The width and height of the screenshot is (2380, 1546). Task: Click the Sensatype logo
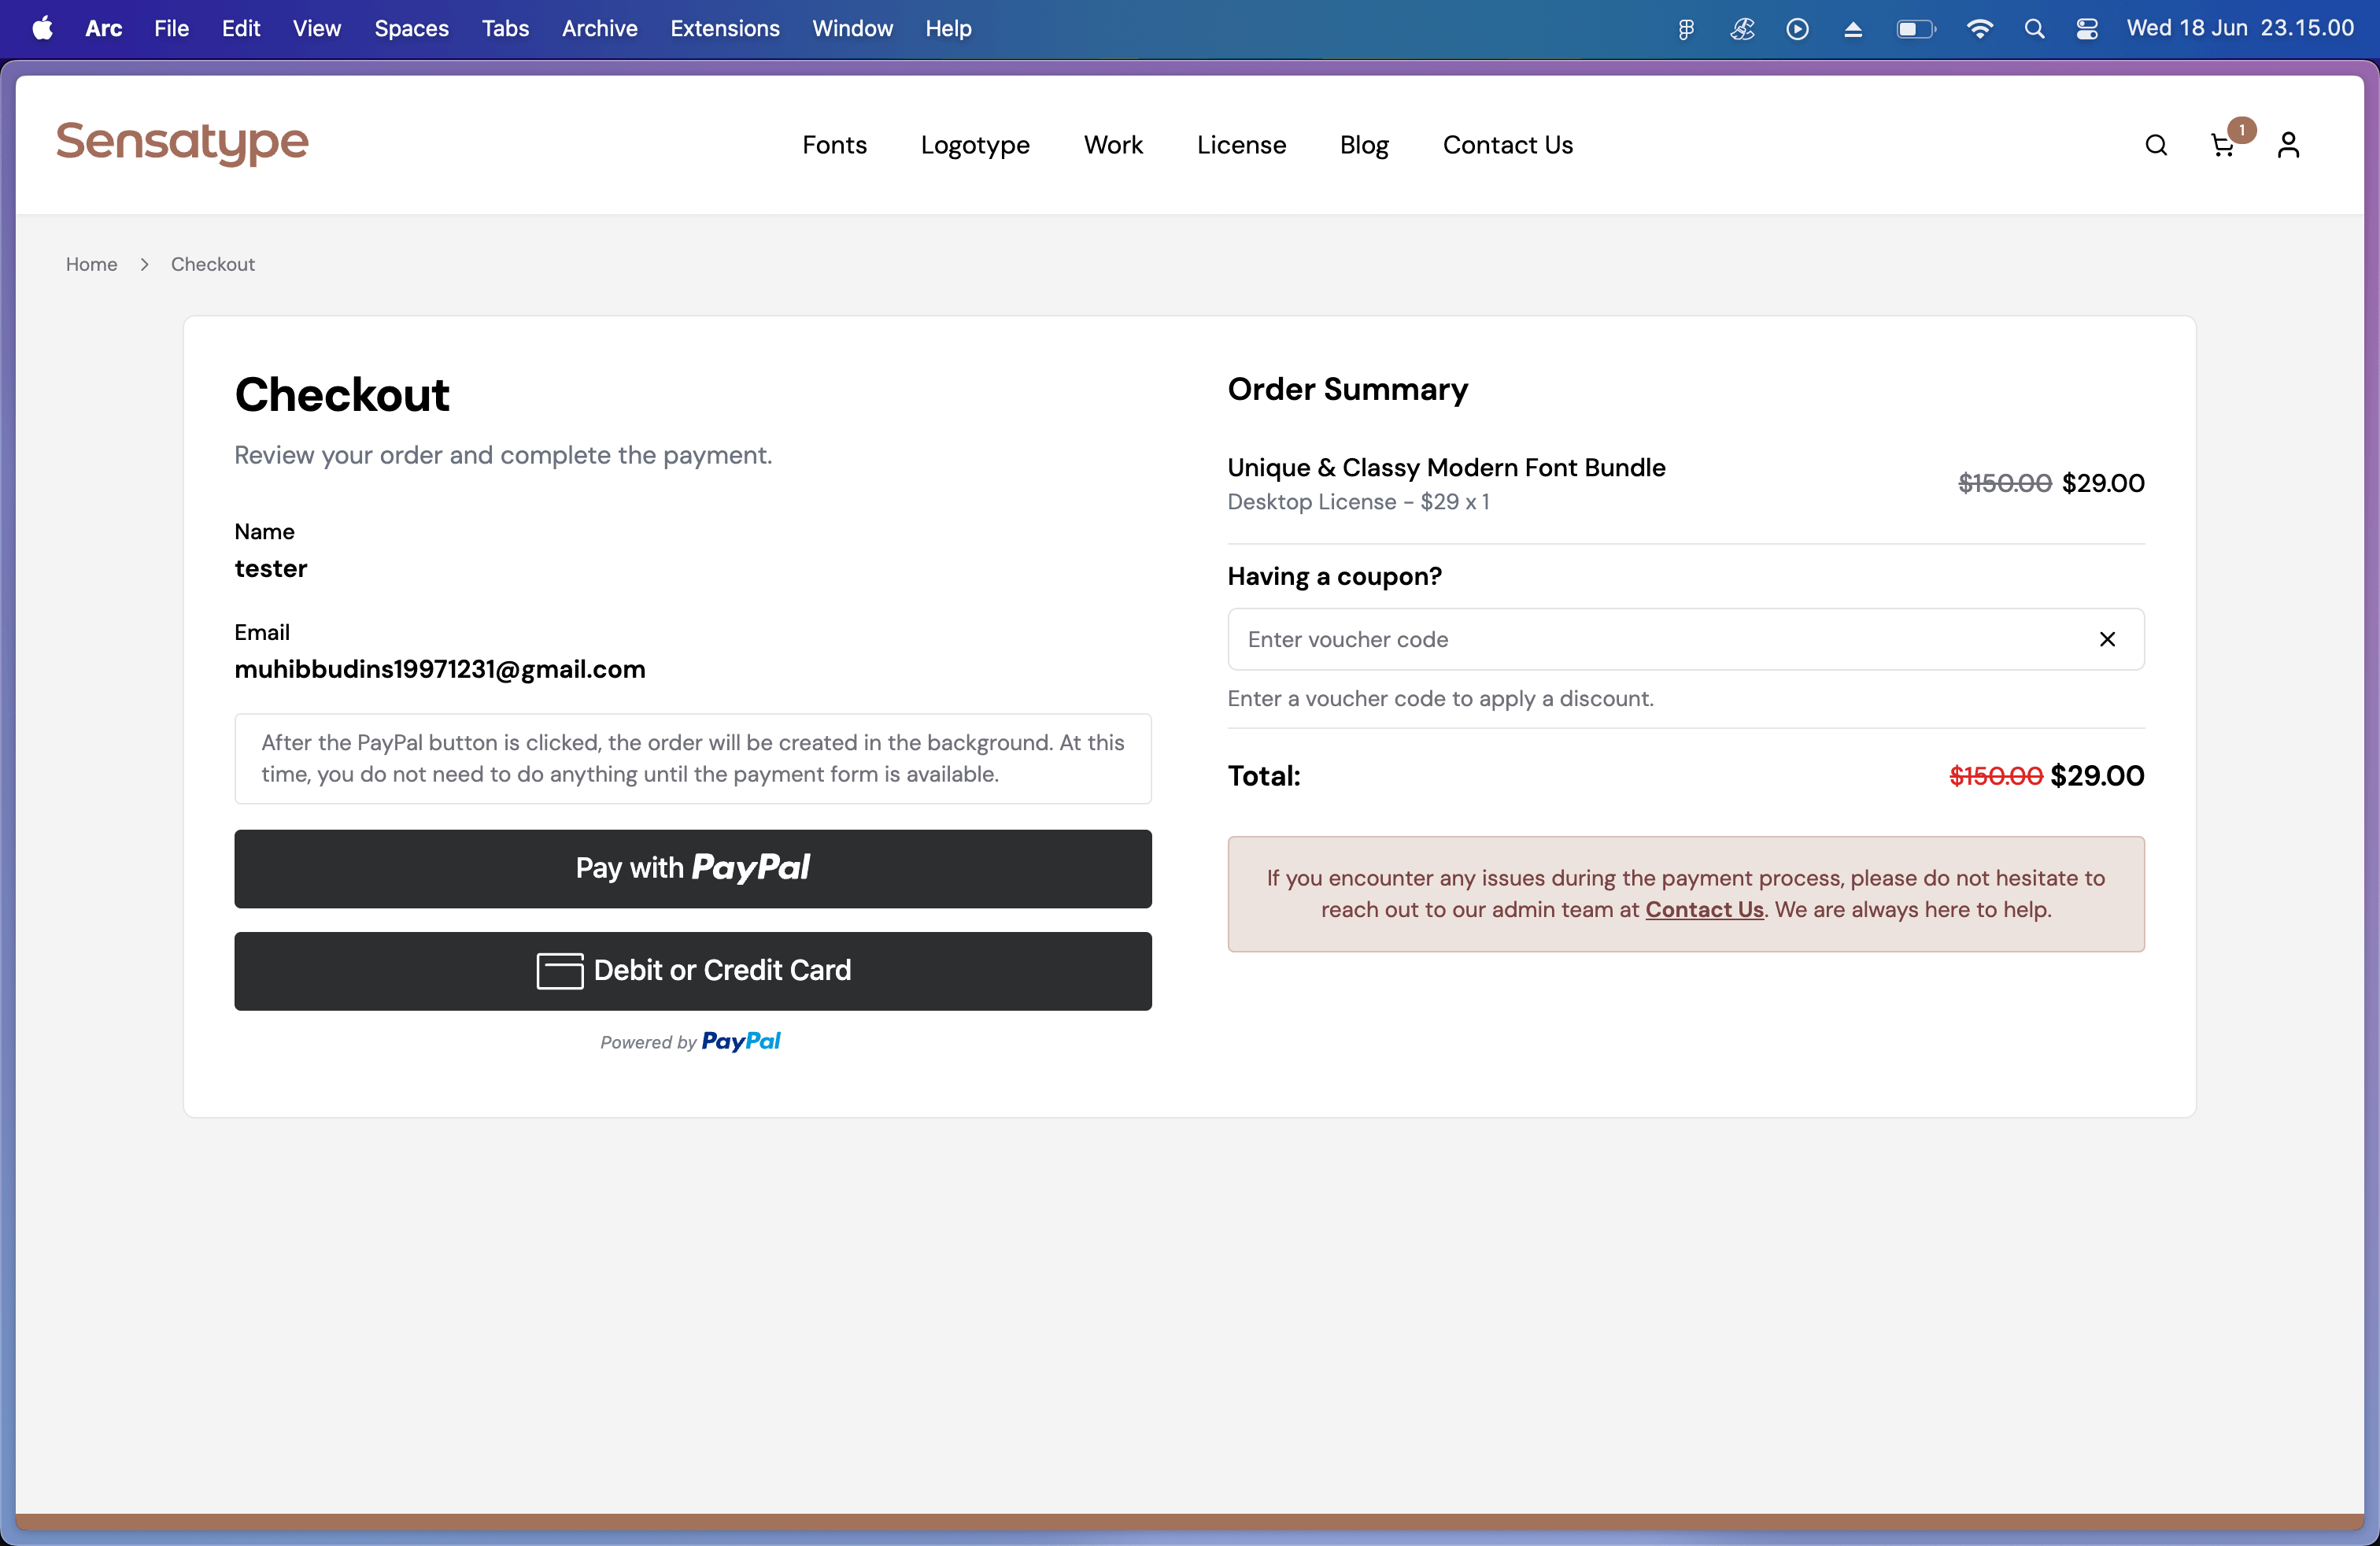point(182,143)
